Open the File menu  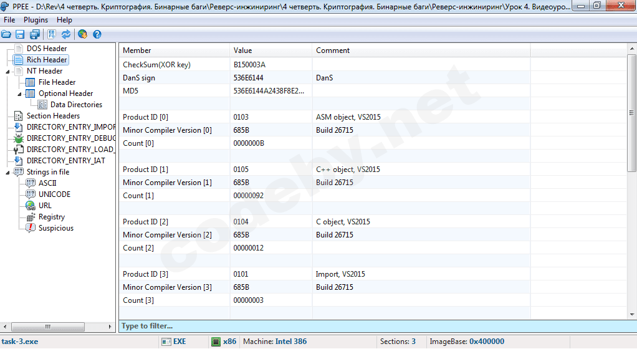tap(9, 20)
